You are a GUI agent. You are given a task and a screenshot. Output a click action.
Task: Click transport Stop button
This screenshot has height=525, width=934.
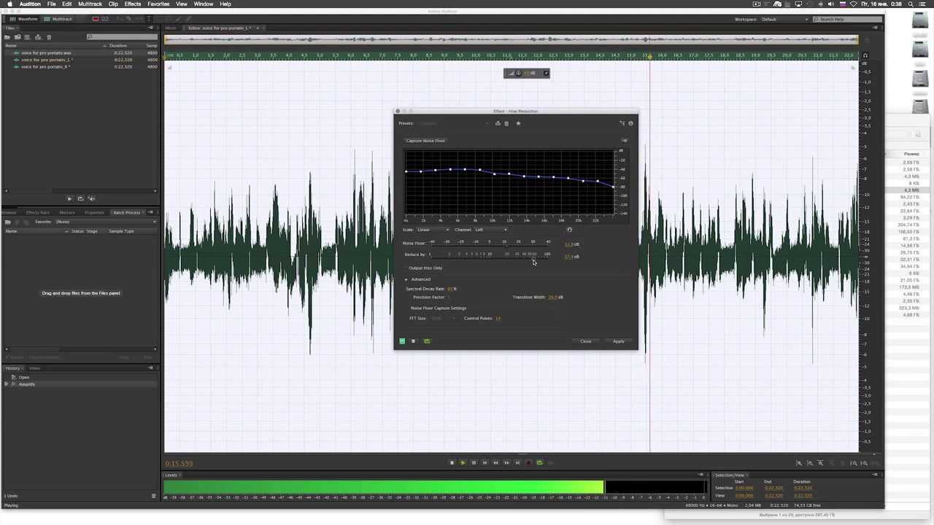452,462
